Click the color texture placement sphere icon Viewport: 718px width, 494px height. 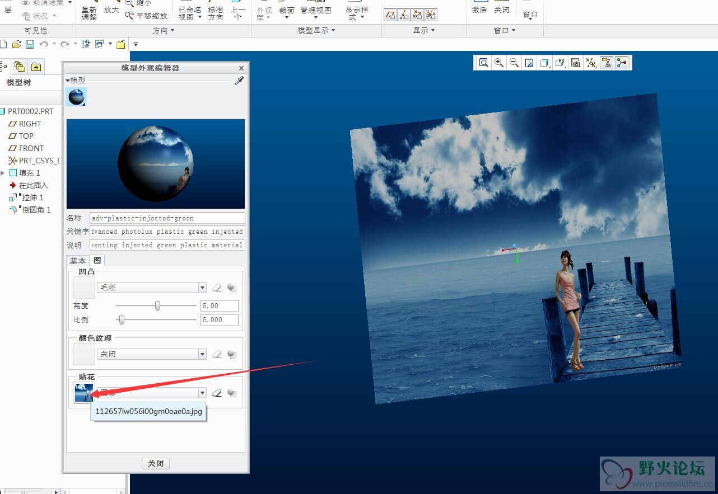[x=232, y=354]
